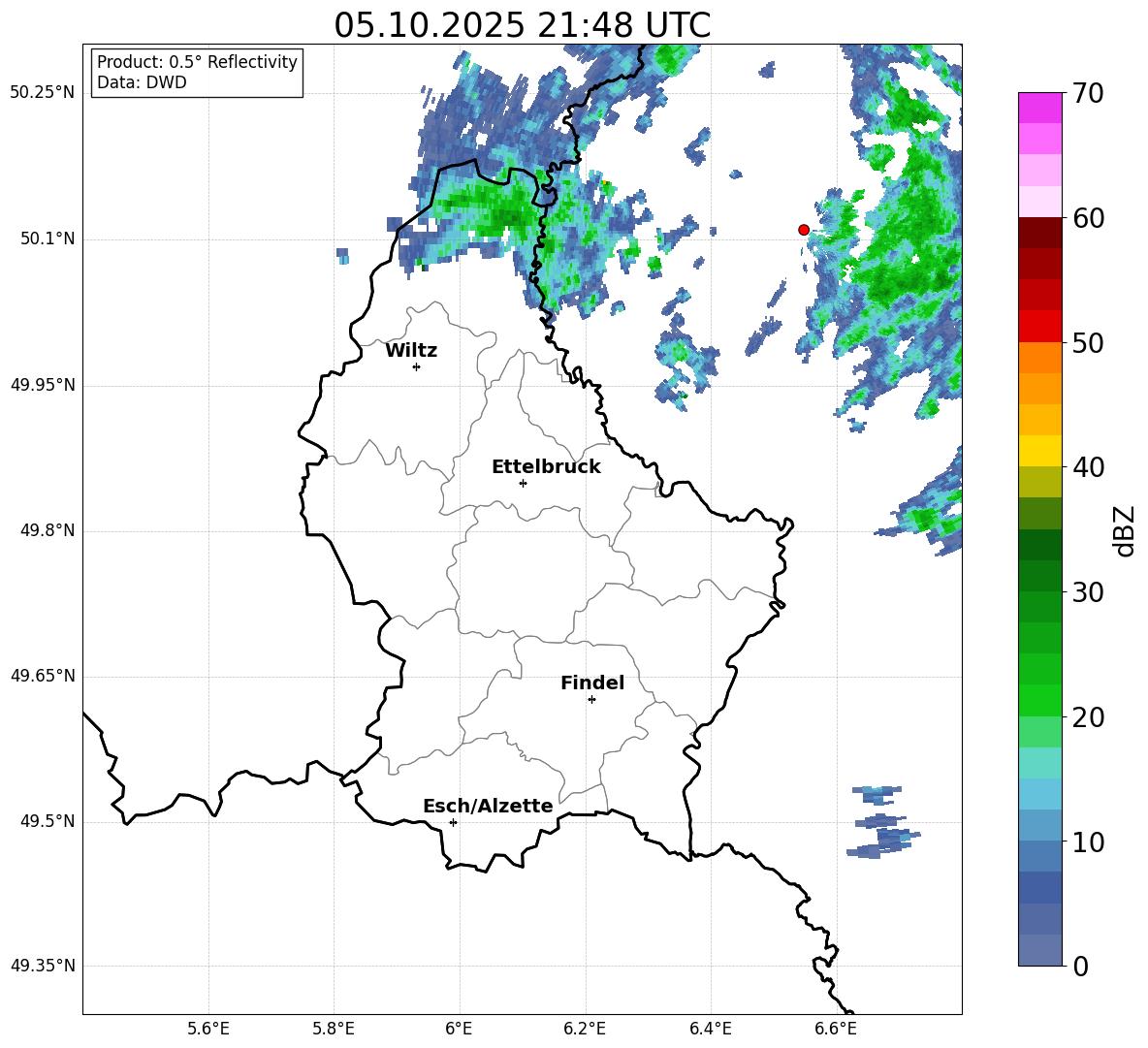Screen dimensions: 1148x1048
Task: Click the 40 colorbar tick label
Action: click(1088, 467)
